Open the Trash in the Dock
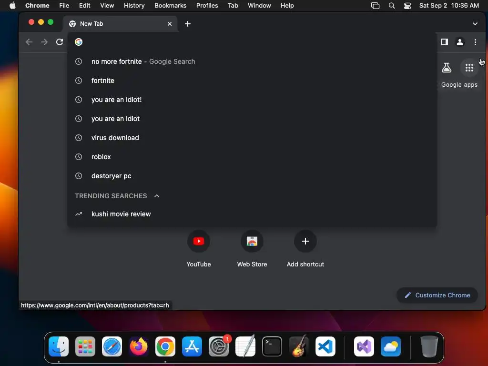 [429, 346]
